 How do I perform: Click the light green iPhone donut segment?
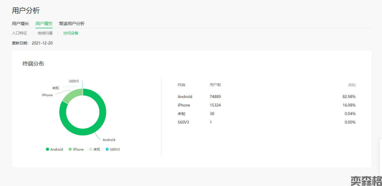pos(73,95)
